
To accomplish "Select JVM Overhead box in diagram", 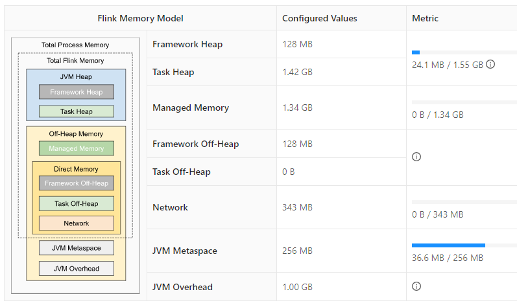I will [76, 268].
